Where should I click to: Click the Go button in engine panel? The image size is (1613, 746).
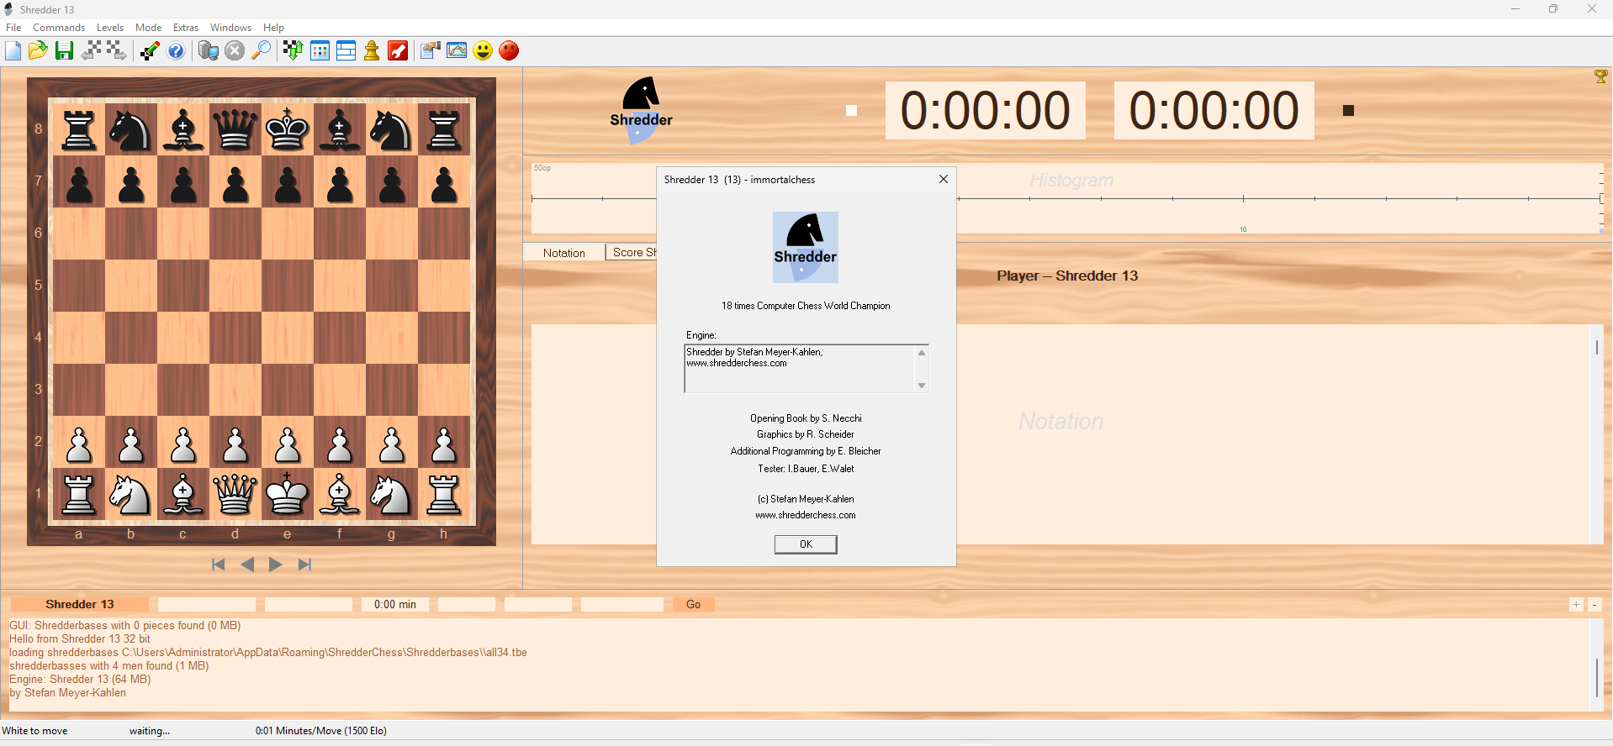click(693, 605)
